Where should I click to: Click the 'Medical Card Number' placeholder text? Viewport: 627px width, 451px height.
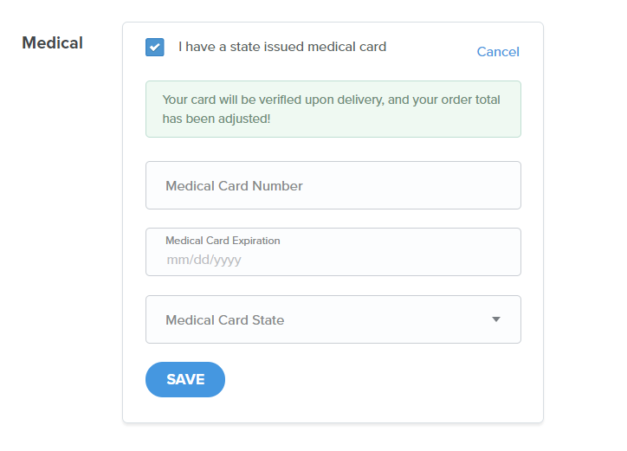[234, 185]
